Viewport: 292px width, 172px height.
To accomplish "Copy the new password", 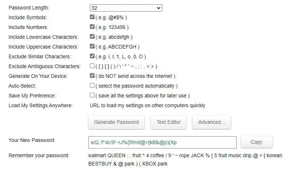I will [x=256, y=142].
